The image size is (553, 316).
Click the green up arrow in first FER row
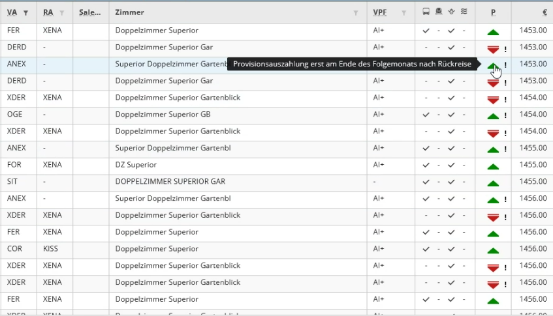tap(493, 33)
